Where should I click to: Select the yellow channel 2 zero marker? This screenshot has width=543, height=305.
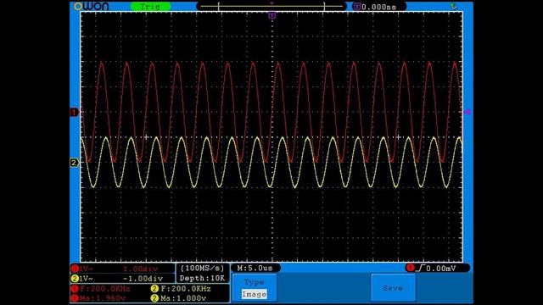(74, 163)
